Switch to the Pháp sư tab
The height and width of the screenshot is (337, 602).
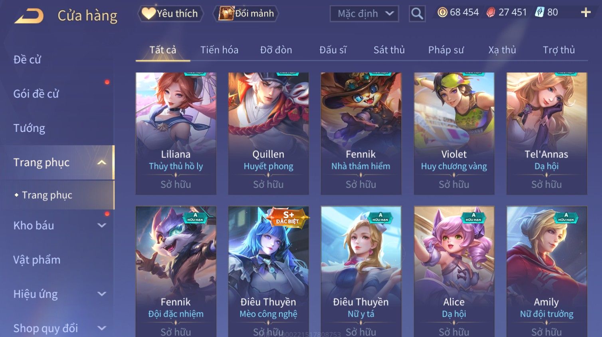click(446, 50)
